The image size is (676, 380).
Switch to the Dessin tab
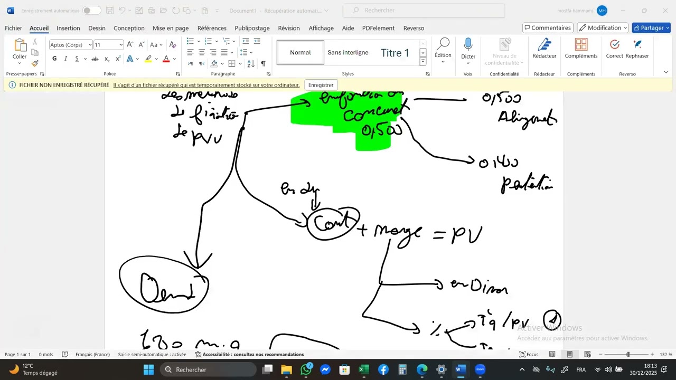pos(97,28)
